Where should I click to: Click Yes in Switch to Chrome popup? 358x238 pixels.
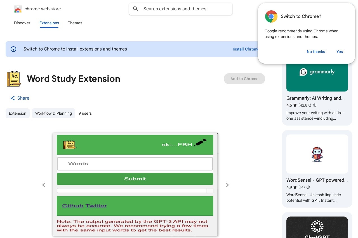[340, 52]
